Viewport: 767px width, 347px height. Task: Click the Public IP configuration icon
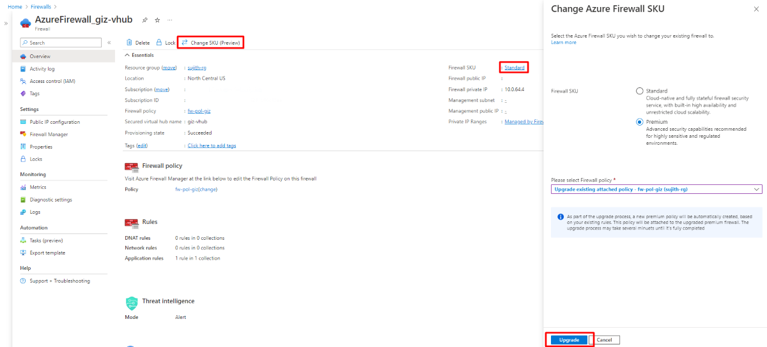pos(24,122)
